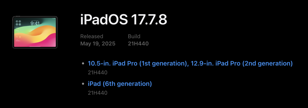The image size is (308, 108).
Task: Click the Released label
Action: [x=92, y=36]
